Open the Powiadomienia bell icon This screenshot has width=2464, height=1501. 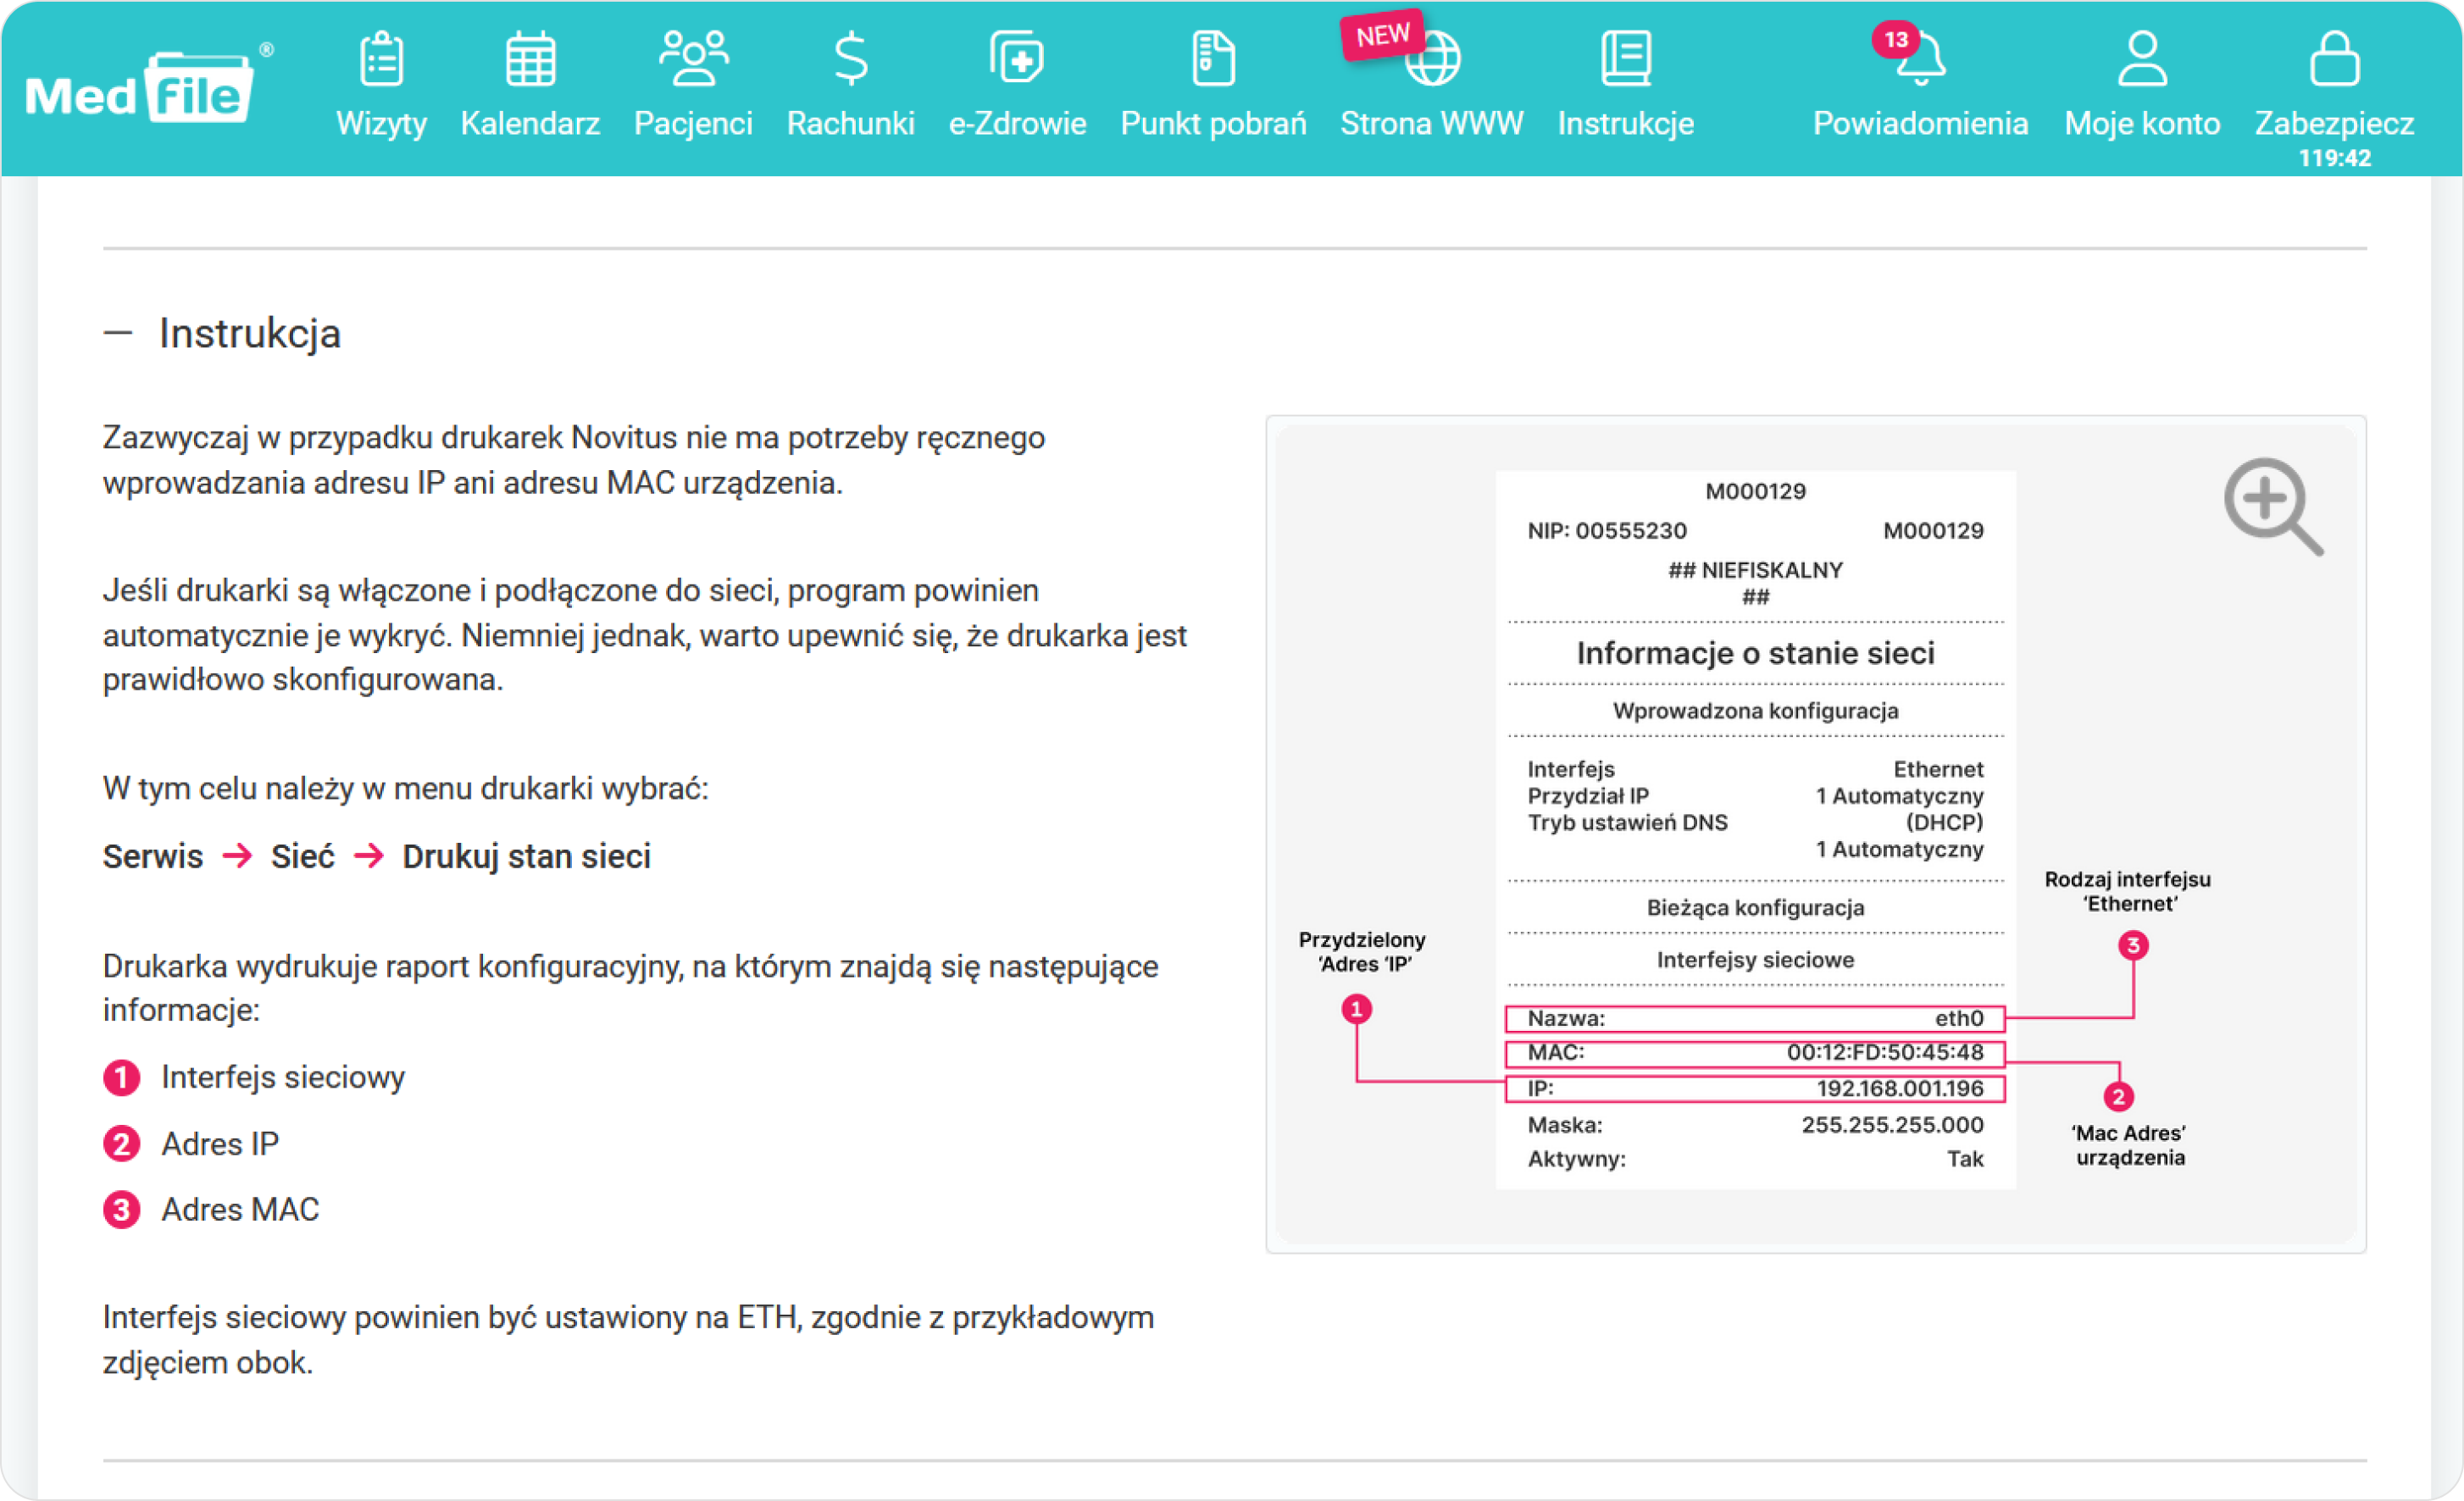click(1921, 59)
